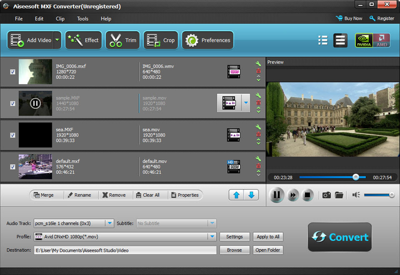The image size is (400, 275).
Task: Open the Tools menu
Action: [82, 19]
